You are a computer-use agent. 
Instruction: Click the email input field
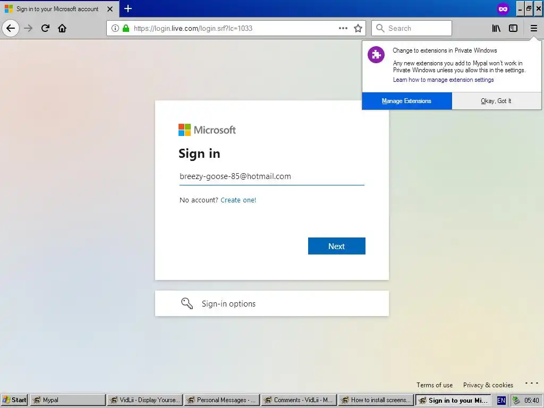[x=271, y=176]
